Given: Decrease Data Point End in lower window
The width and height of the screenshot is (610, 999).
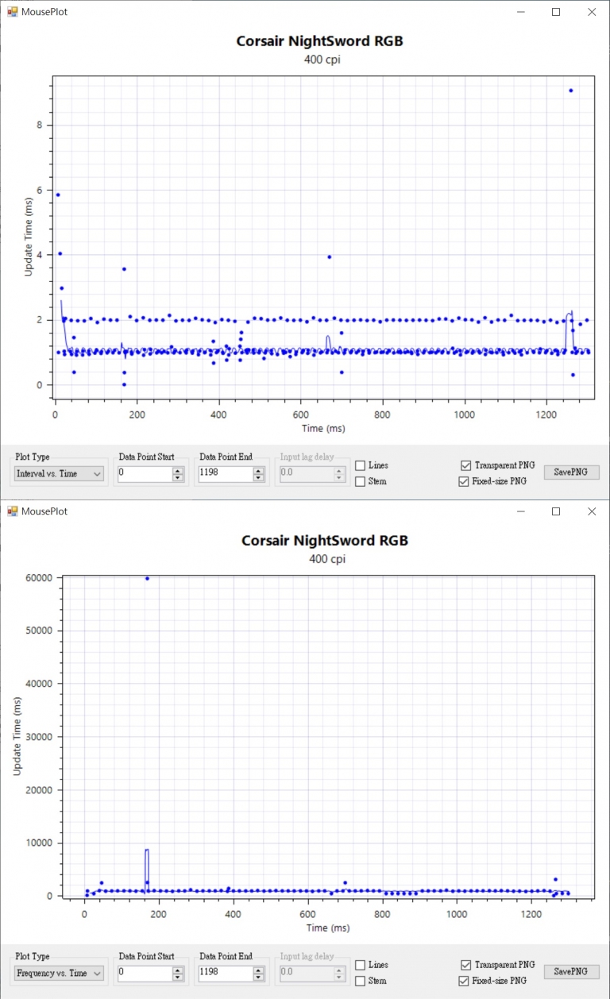Looking at the screenshot, I should [259, 977].
